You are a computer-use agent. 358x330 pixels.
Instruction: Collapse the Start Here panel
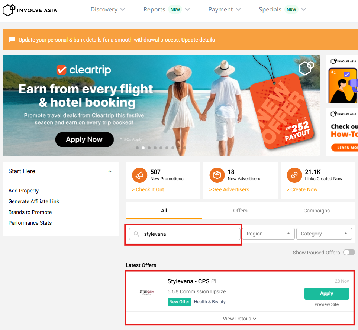coord(110,171)
